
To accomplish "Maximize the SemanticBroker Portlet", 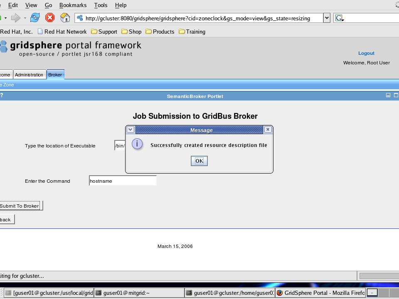I will point(396,95).
